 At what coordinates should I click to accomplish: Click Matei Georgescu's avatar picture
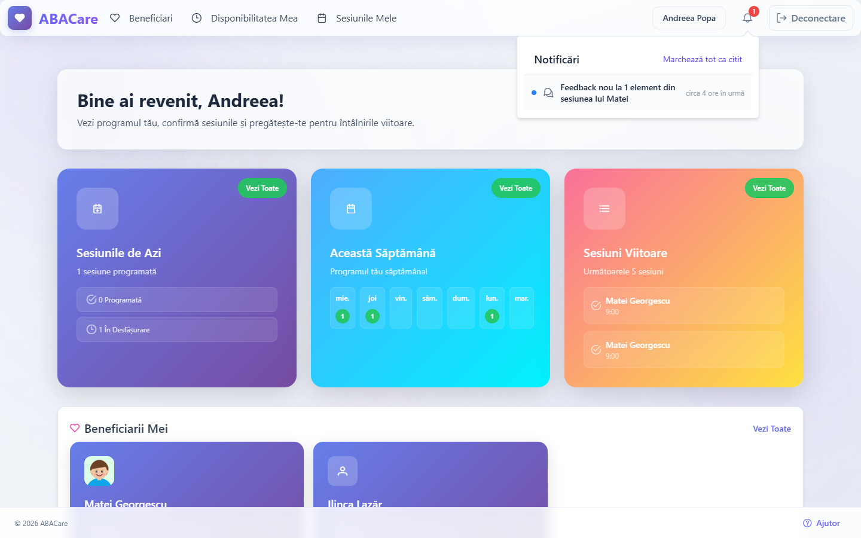coord(99,471)
